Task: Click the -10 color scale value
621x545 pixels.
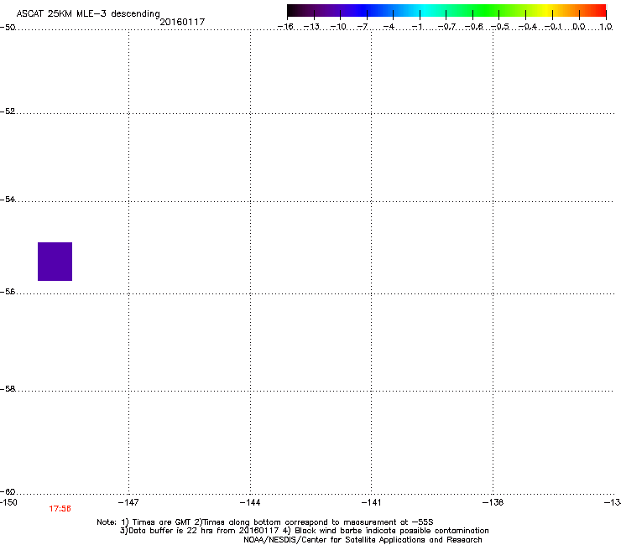Action: point(338,27)
